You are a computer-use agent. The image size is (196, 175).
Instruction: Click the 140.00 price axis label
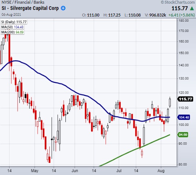(x=184, y=65)
